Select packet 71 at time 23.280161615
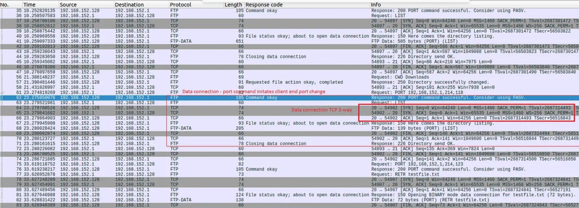Screen dimensions: 579x208 click(289, 144)
